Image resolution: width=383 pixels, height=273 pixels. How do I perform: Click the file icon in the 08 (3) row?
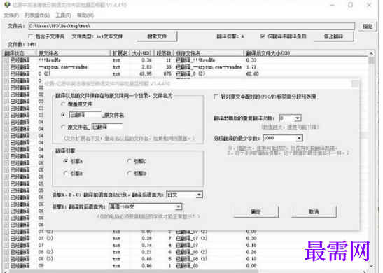point(6,258)
